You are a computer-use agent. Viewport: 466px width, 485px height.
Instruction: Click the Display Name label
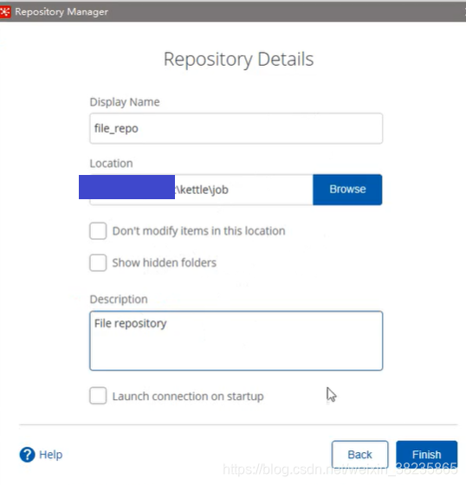pos(125,102)
